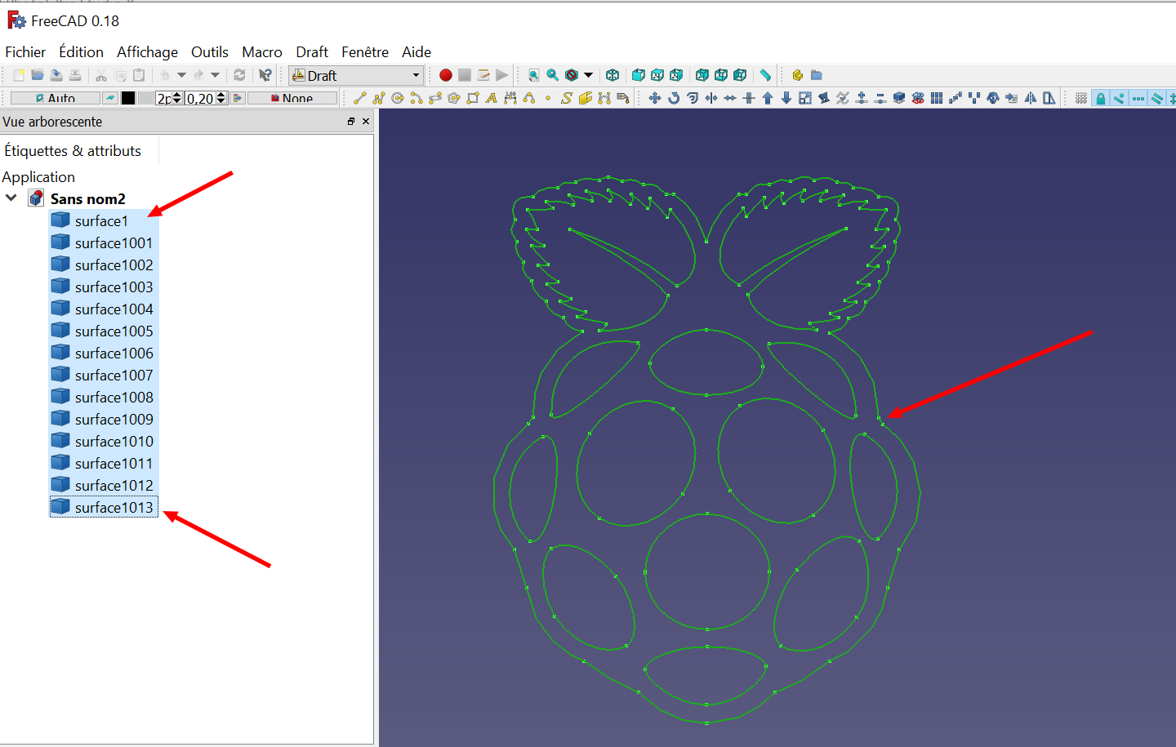Activate the Draft Offset tool
This screenshot has width=1176, height=747.
pyautogui.click(x=693, y=98)
